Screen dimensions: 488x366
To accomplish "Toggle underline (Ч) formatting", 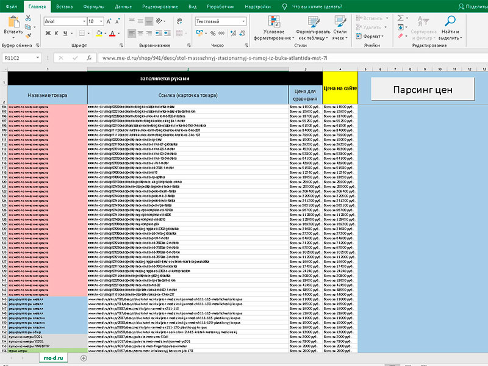I will 65,33.
